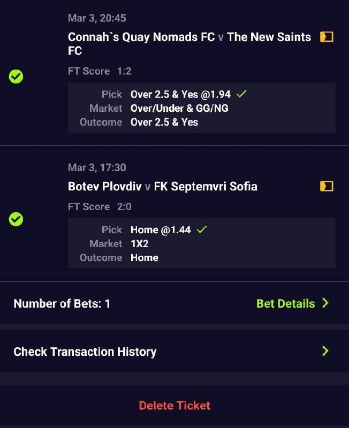Viewport: 349px width, 428px height.
Task: Click the tick beside Home @1.44
Action: click(x=202, y=230)
